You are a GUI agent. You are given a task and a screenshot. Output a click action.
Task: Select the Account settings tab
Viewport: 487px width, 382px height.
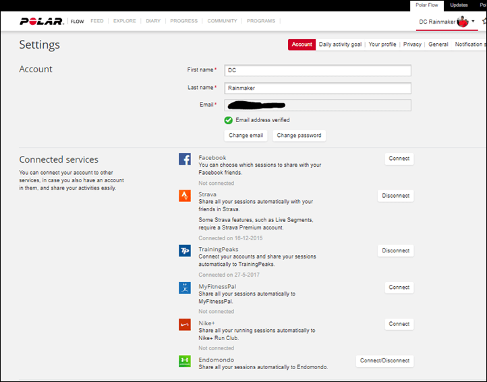[x=302, y=45]
